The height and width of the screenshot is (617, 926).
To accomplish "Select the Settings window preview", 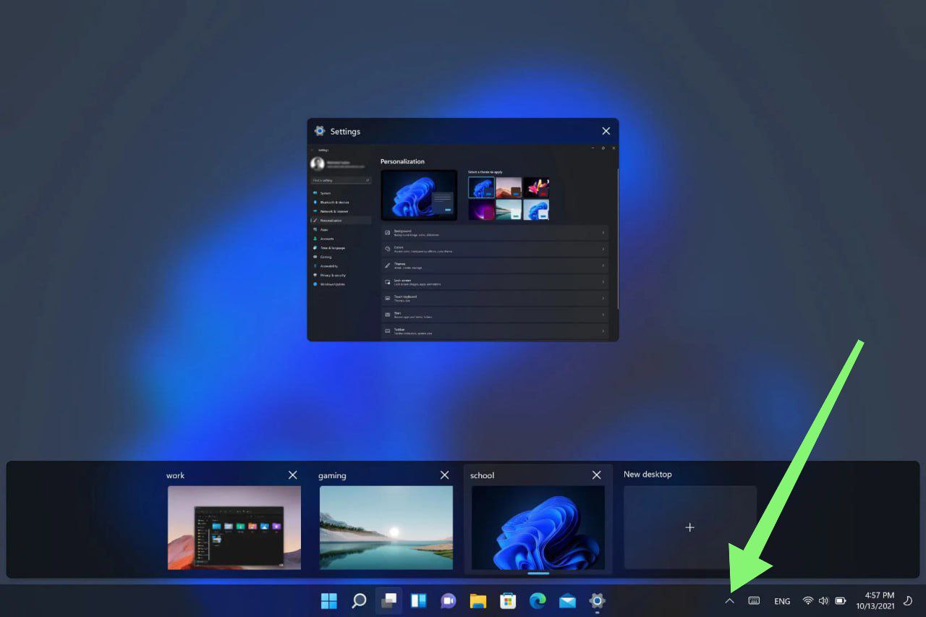I will coord(463,239).
